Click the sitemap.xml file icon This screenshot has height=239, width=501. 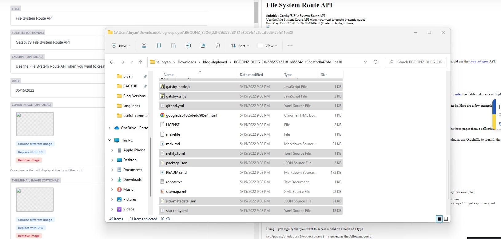(x=162, y=192)
